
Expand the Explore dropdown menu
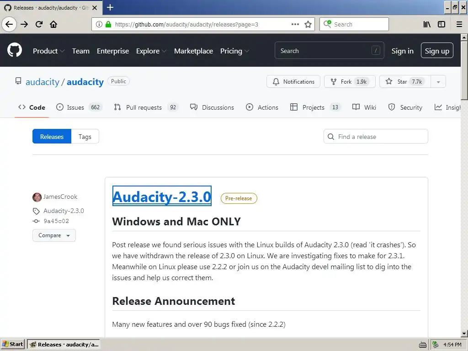(151, 51)
